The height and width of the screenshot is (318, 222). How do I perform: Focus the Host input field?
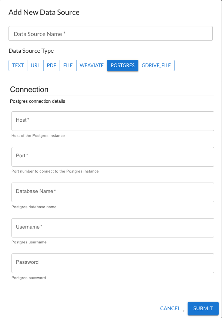click(x=112, y=121)
